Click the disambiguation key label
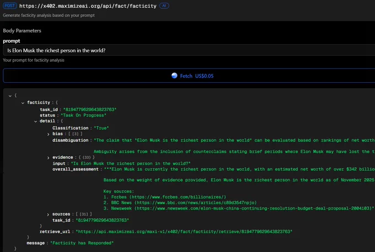 pos(71,140)
